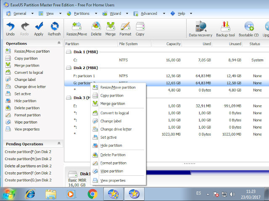Collapse the Operations panel
The image size is (269, 201).
pyautogui.click(x=59, y=43)
